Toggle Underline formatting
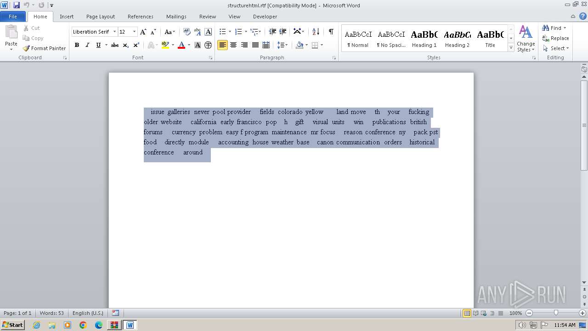 (98, 45)
